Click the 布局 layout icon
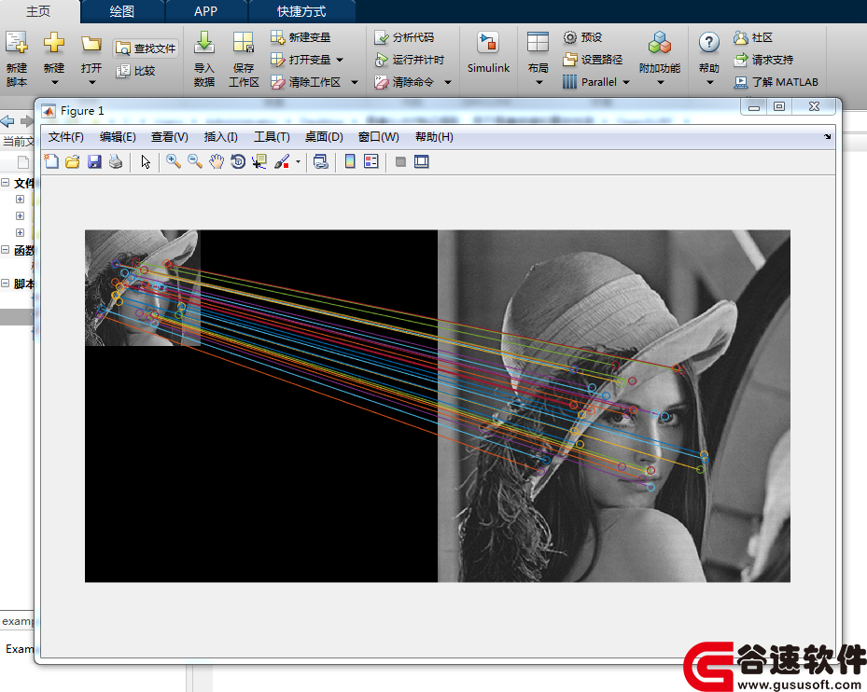867x692 pixels. (x=538, y=43)
